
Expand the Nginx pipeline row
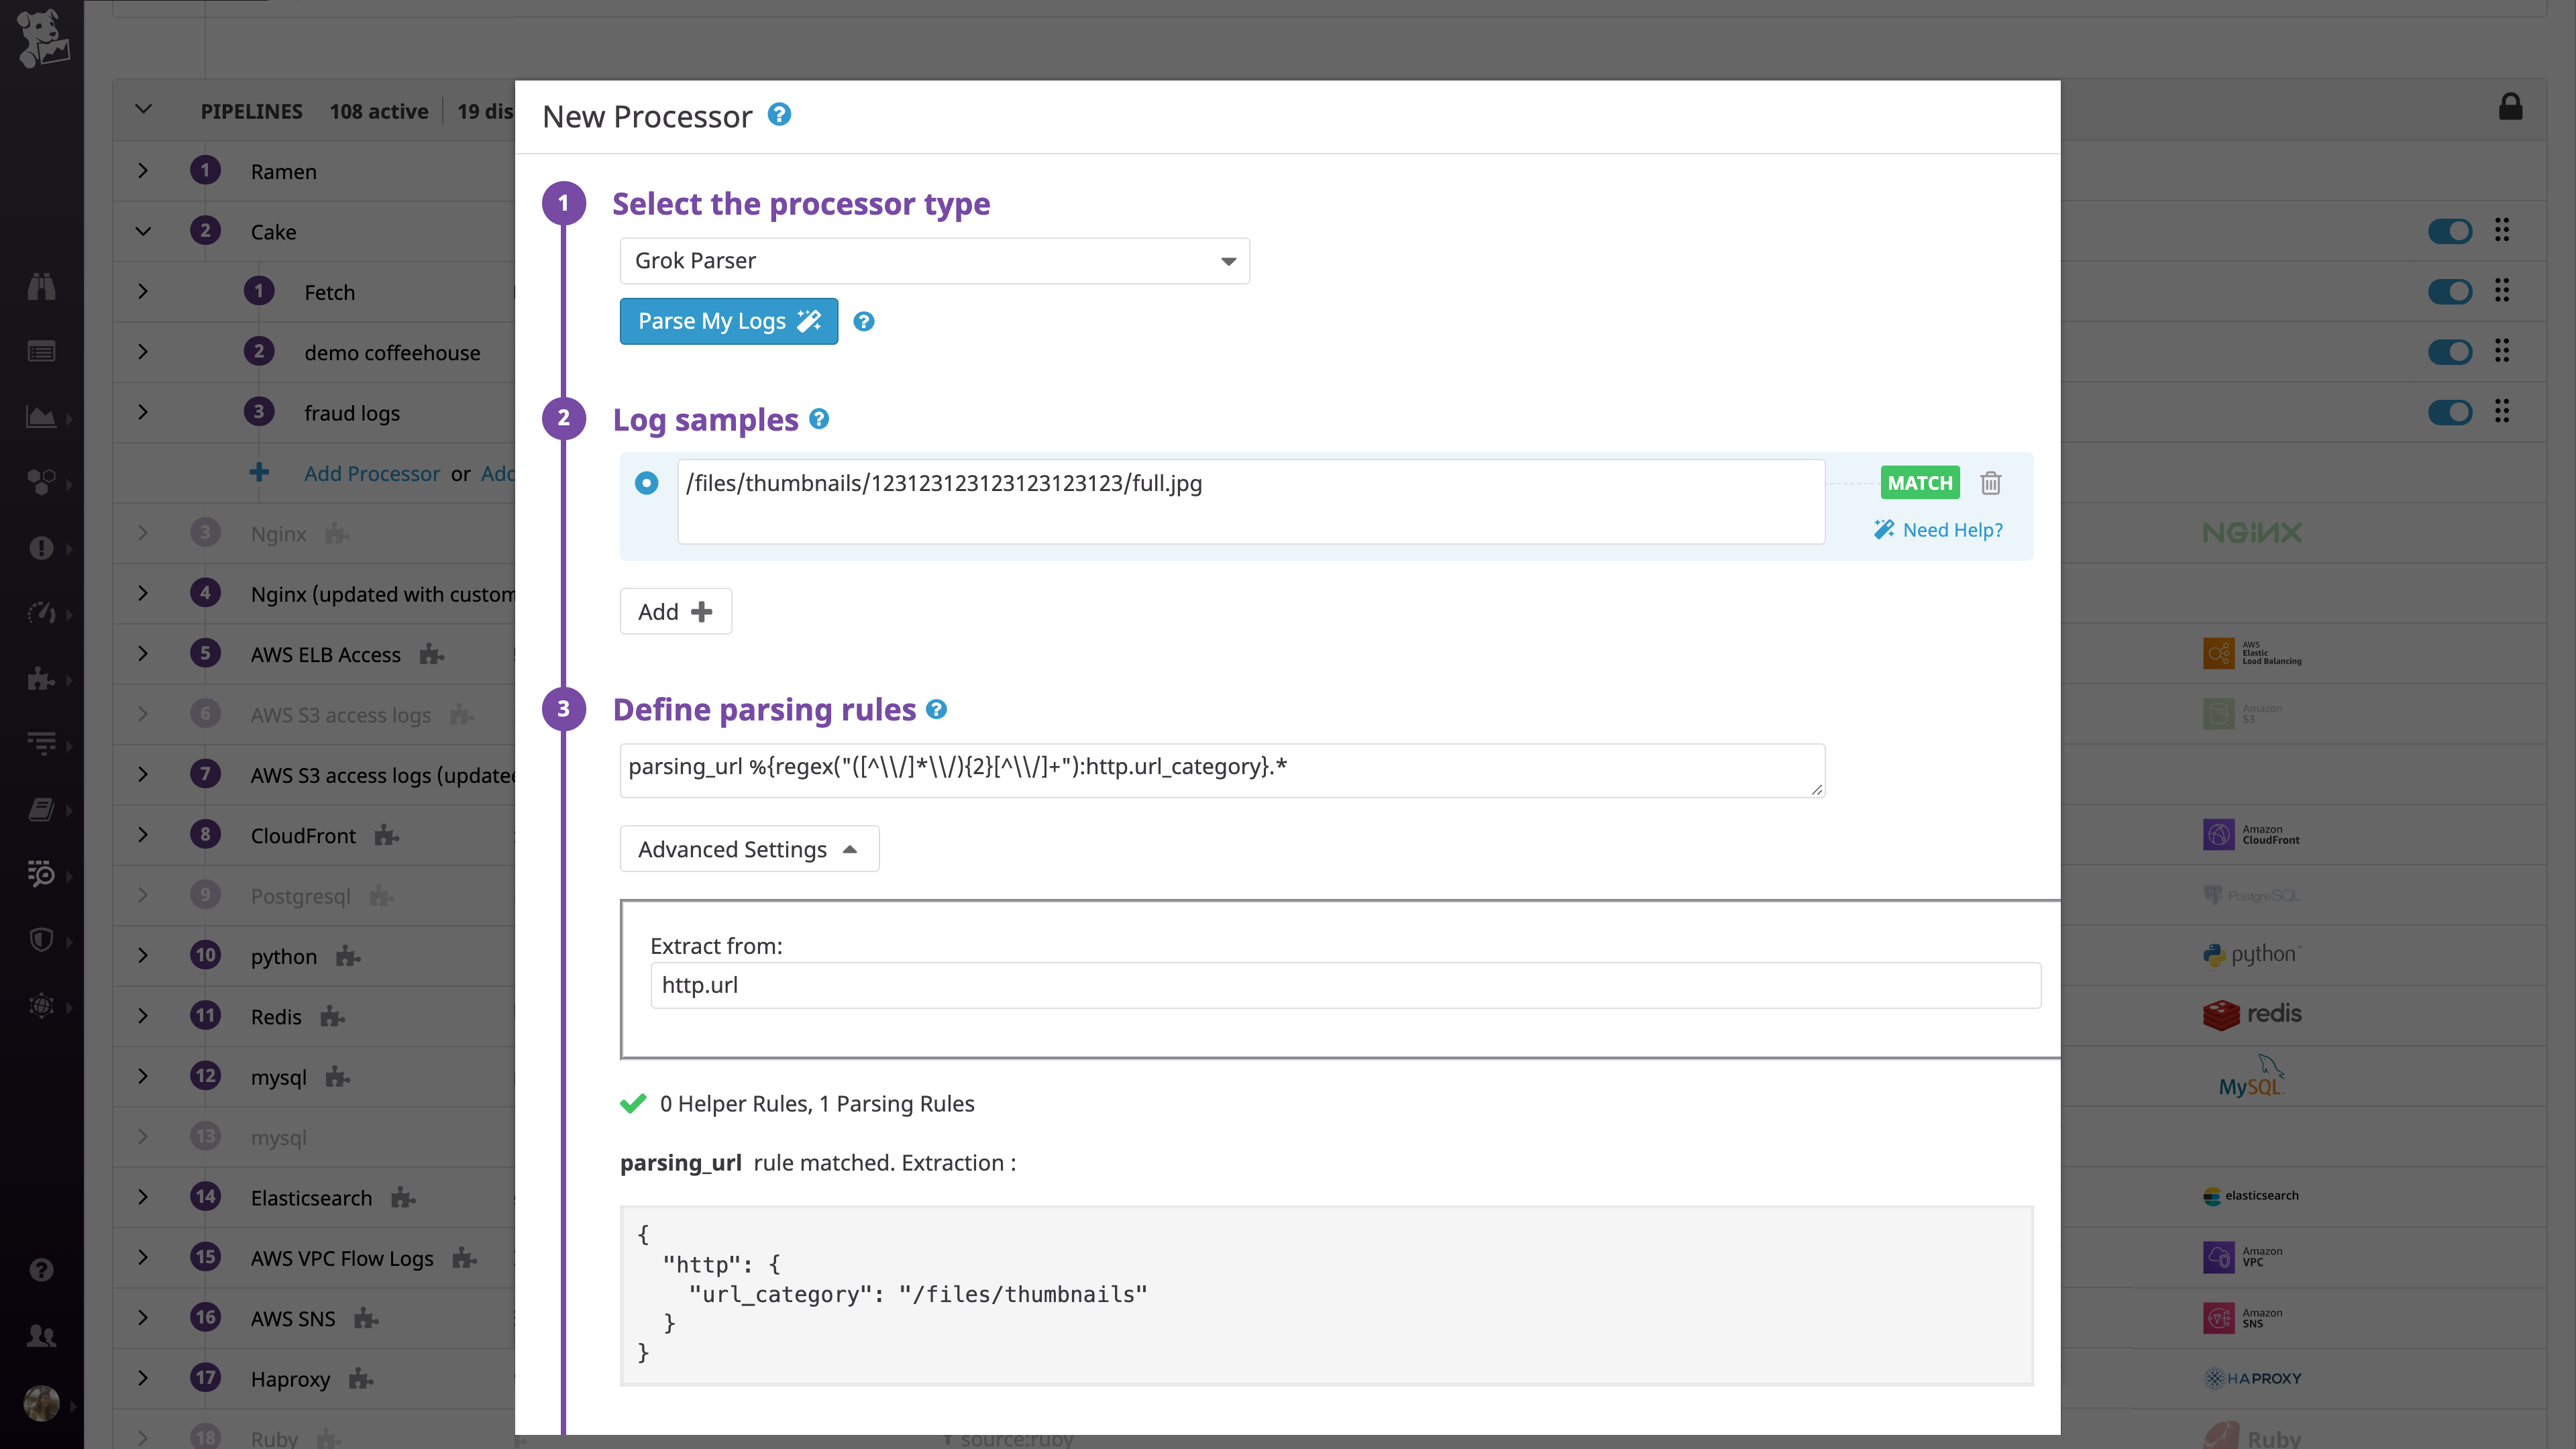coord(142,533)
